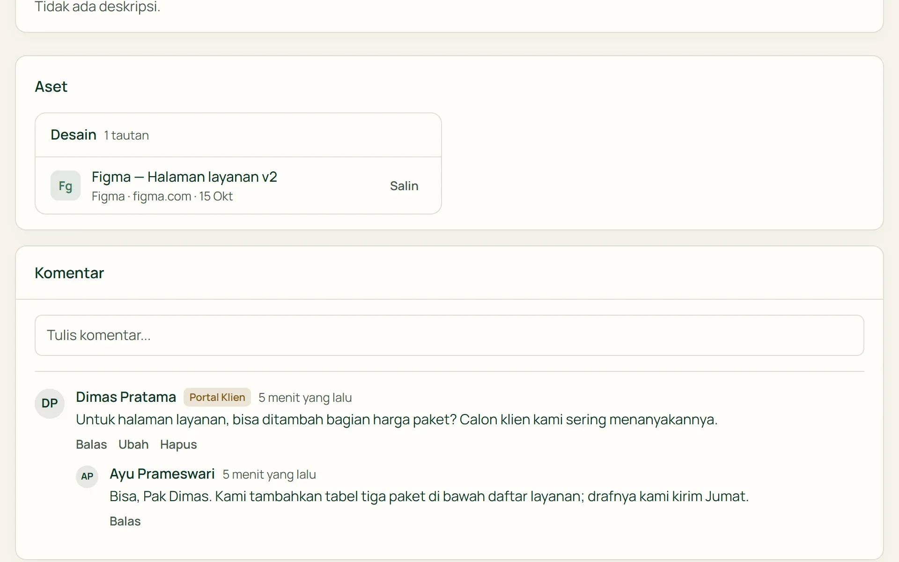Screen dimensions: 899x562
Task: Edit Dimas Pratama's comment with Ubah
Action: tap(133, 444)
